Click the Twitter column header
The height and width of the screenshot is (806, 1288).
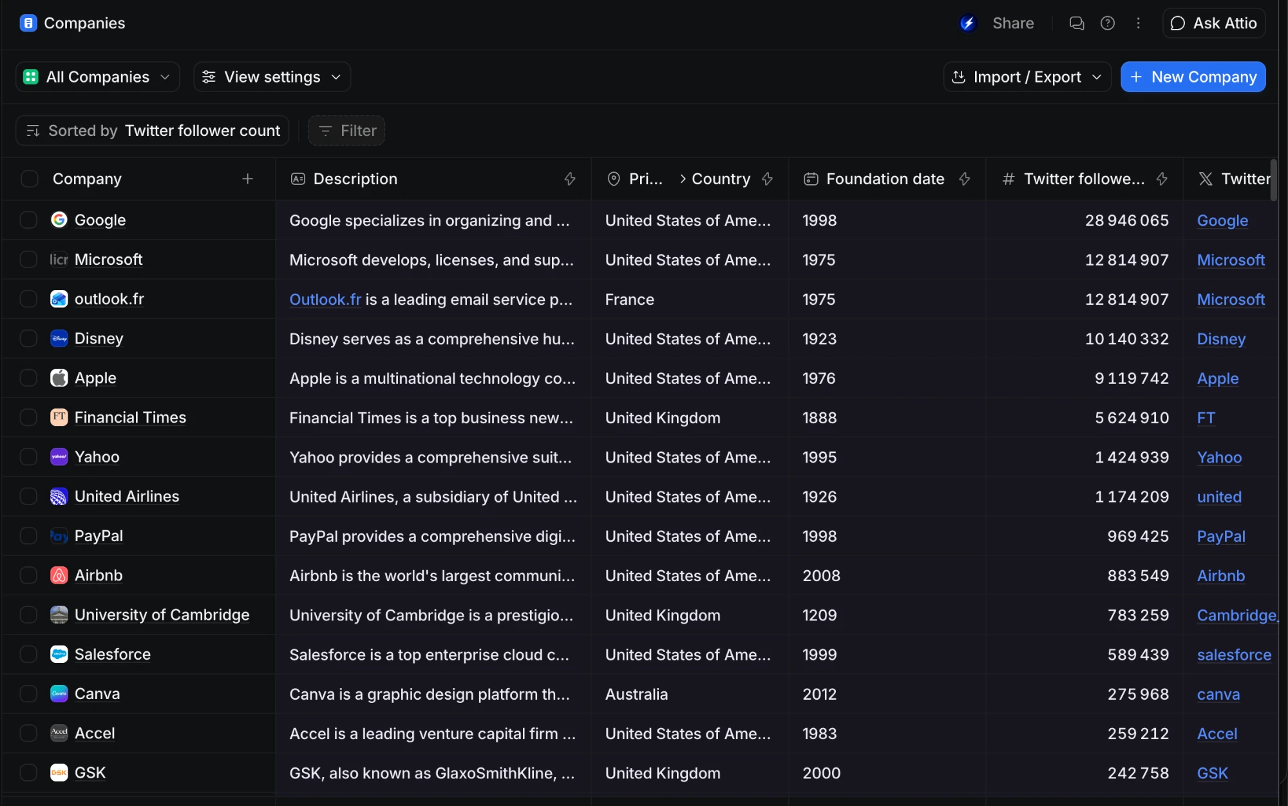coord(1231,178)
